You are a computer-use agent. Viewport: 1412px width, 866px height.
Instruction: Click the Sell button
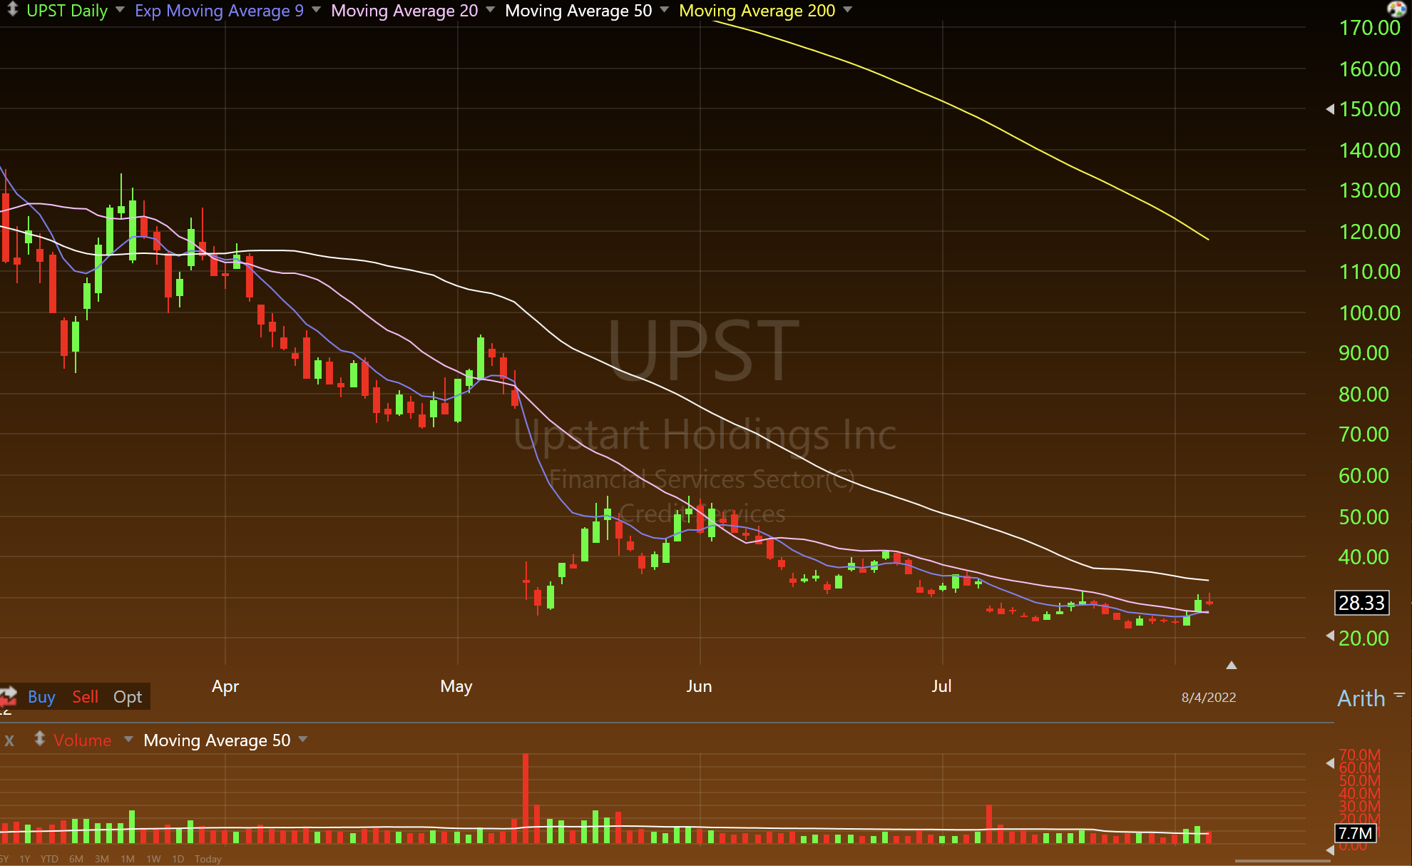pos(85,697)
